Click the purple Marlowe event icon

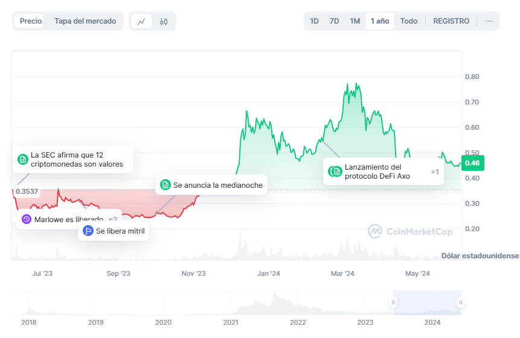(x=26, y=219)
